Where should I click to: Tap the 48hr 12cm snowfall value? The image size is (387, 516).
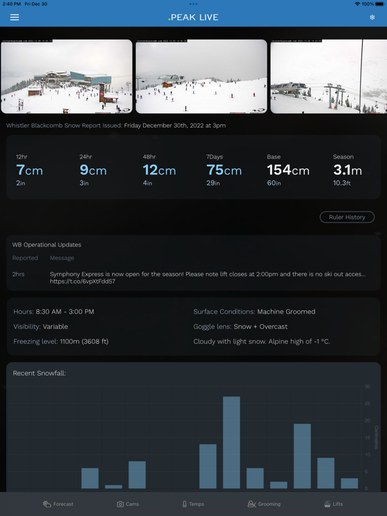point(159,170)
